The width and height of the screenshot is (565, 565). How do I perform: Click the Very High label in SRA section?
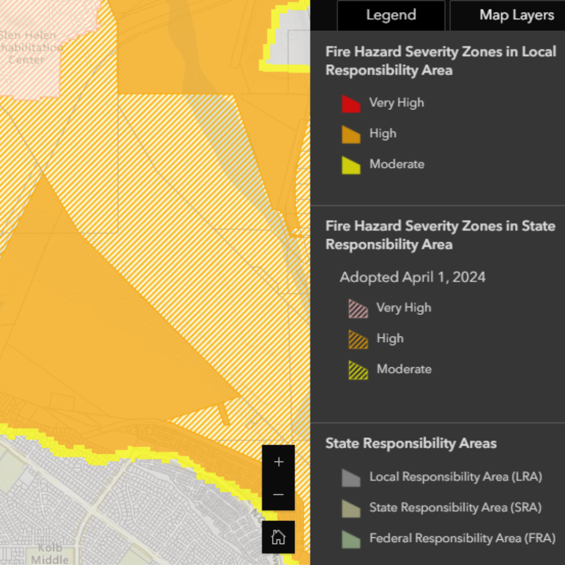point(403,308)
